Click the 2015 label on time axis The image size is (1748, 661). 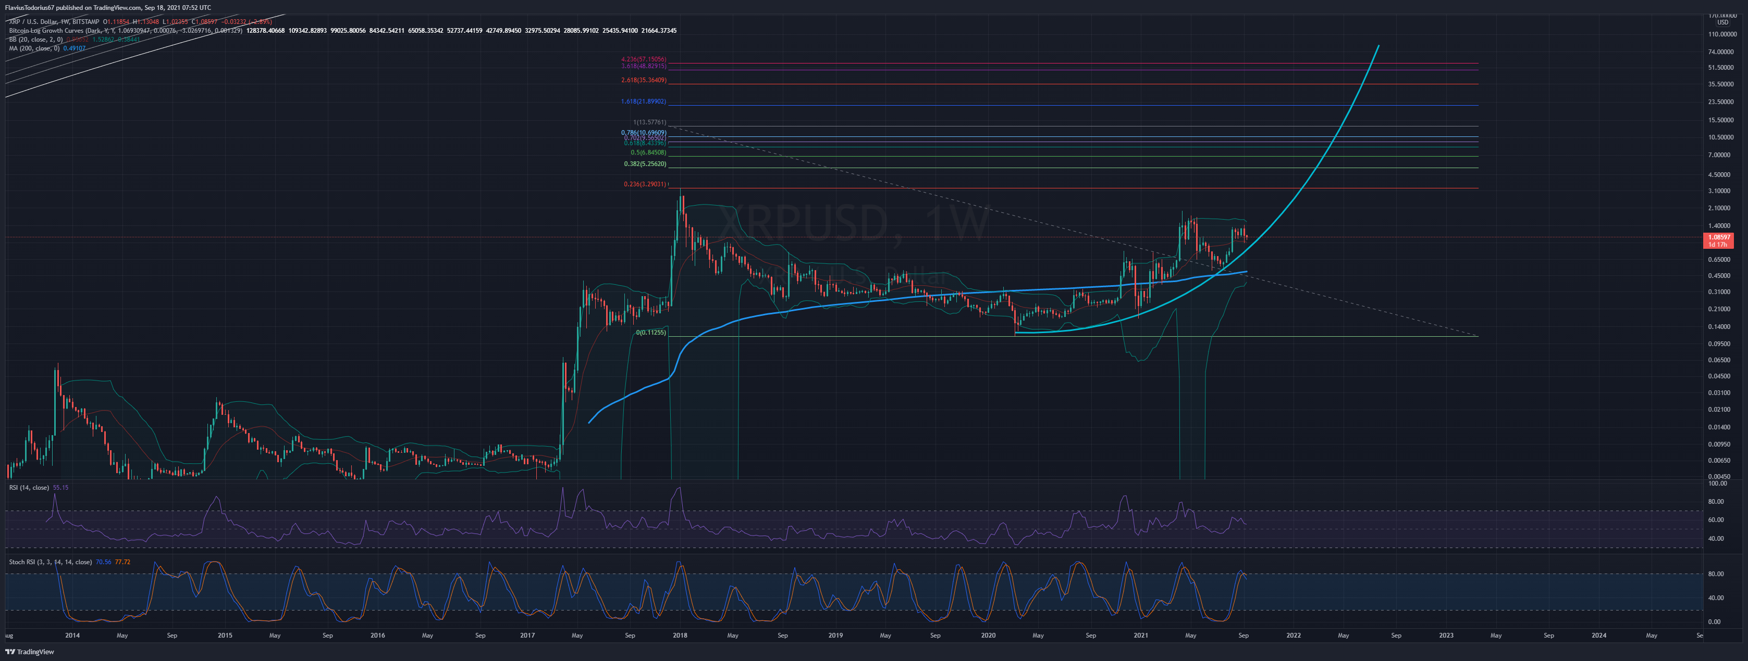225,636
